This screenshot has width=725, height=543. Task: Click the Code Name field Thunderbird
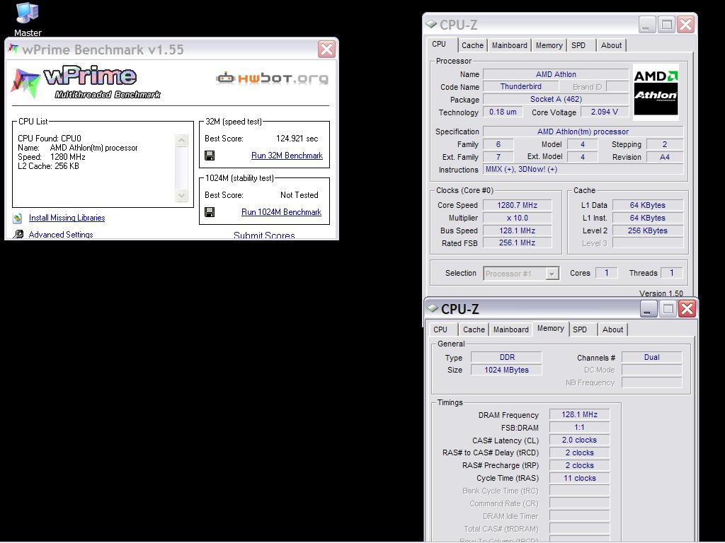(x=520, y=87)
